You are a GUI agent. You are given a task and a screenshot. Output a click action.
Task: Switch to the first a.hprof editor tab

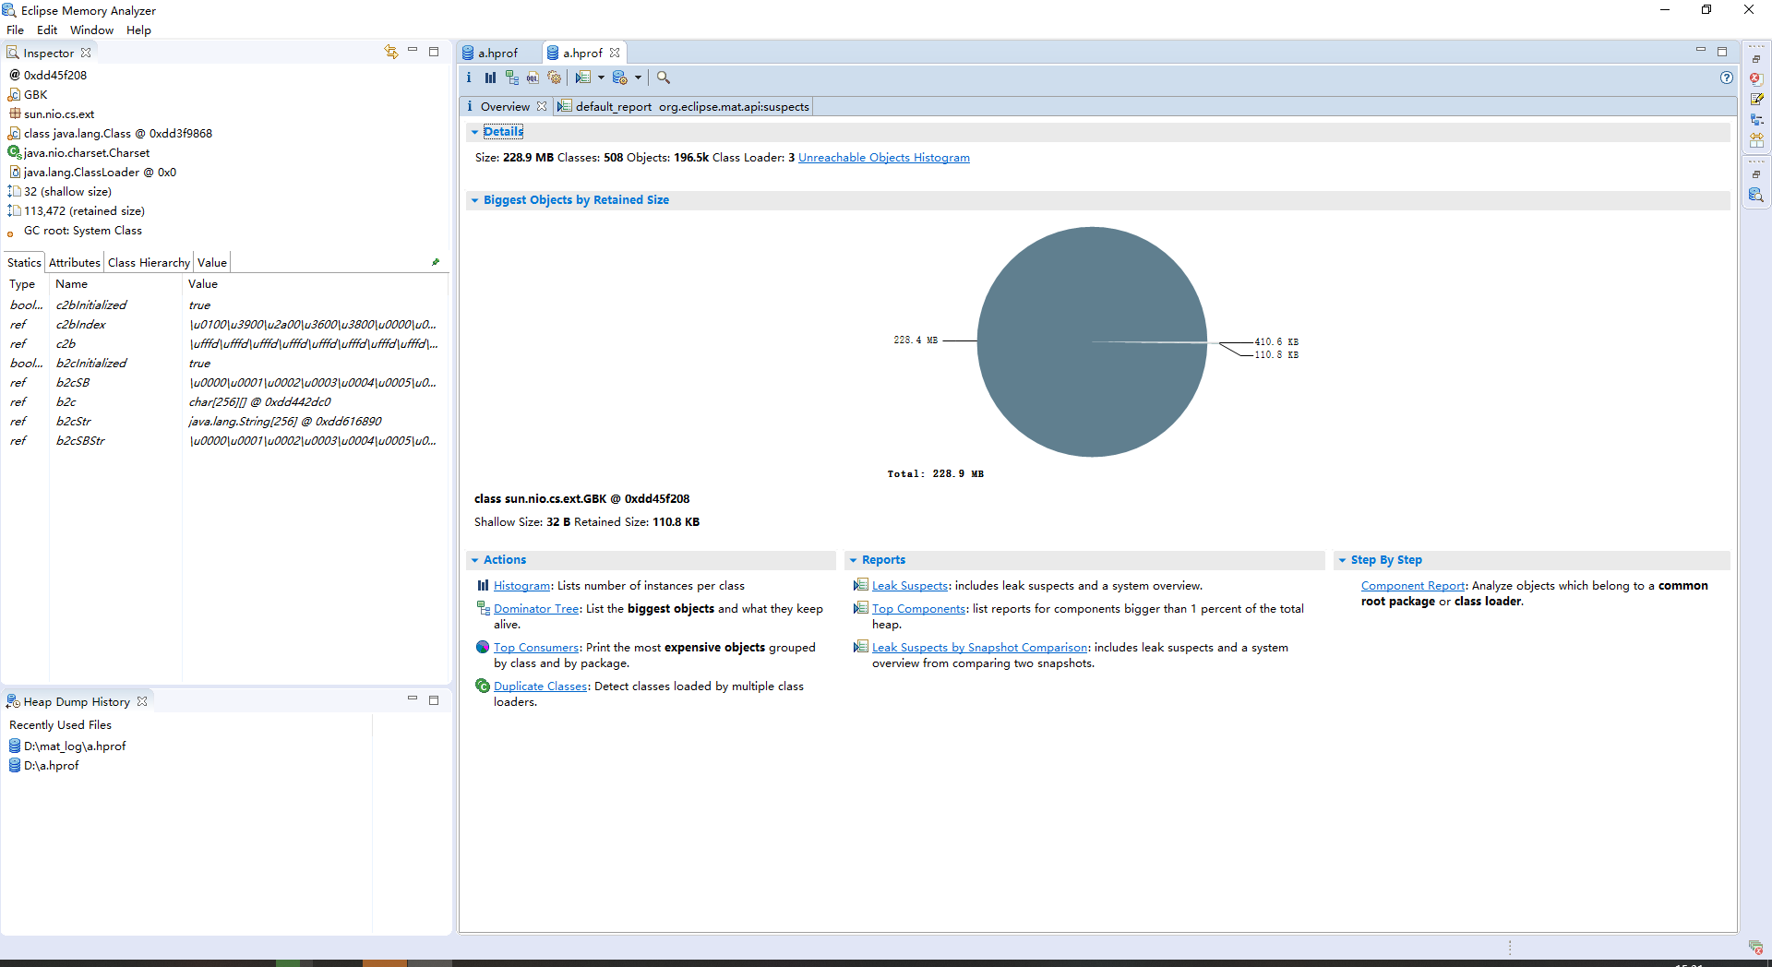tap(498, 53)
